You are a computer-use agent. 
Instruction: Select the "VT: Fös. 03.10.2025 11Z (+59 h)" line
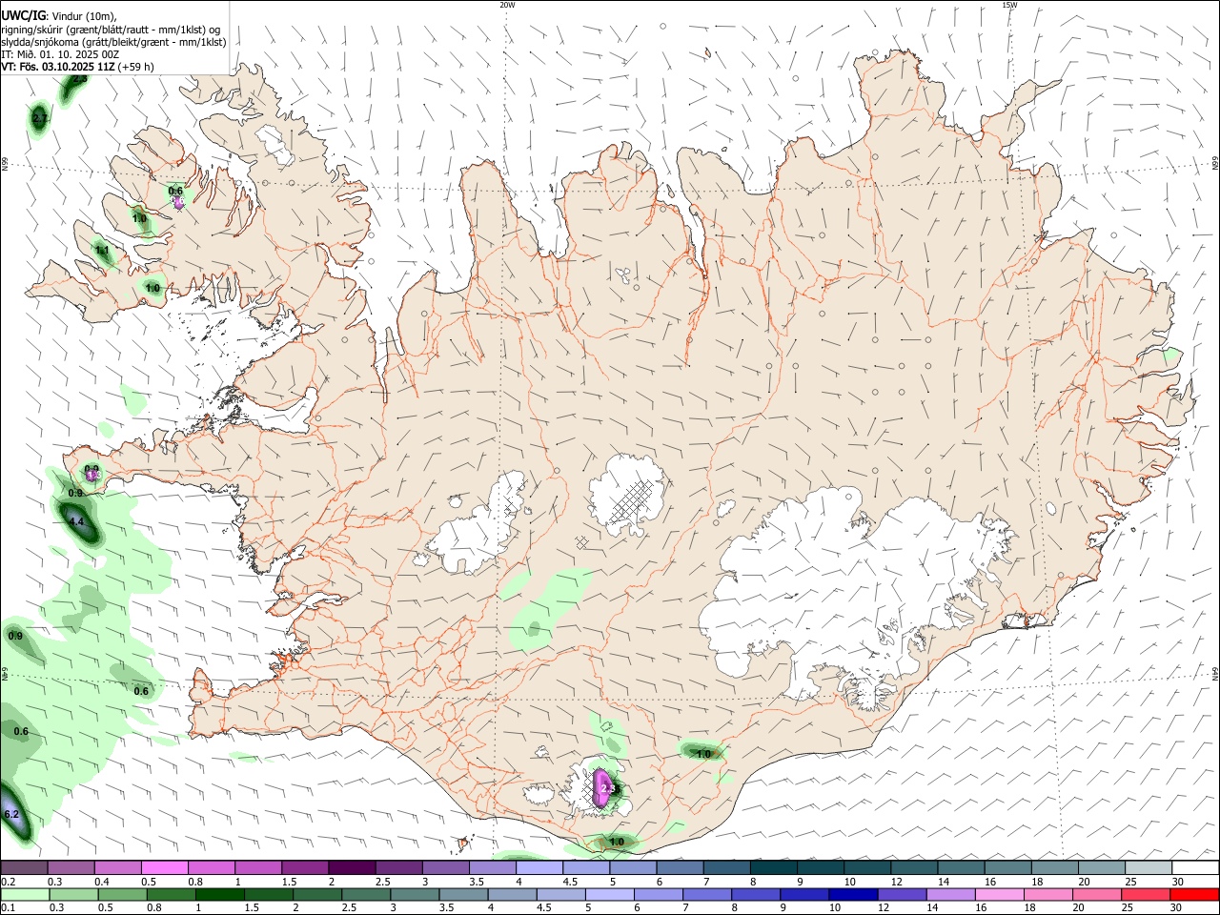[77, 67]
